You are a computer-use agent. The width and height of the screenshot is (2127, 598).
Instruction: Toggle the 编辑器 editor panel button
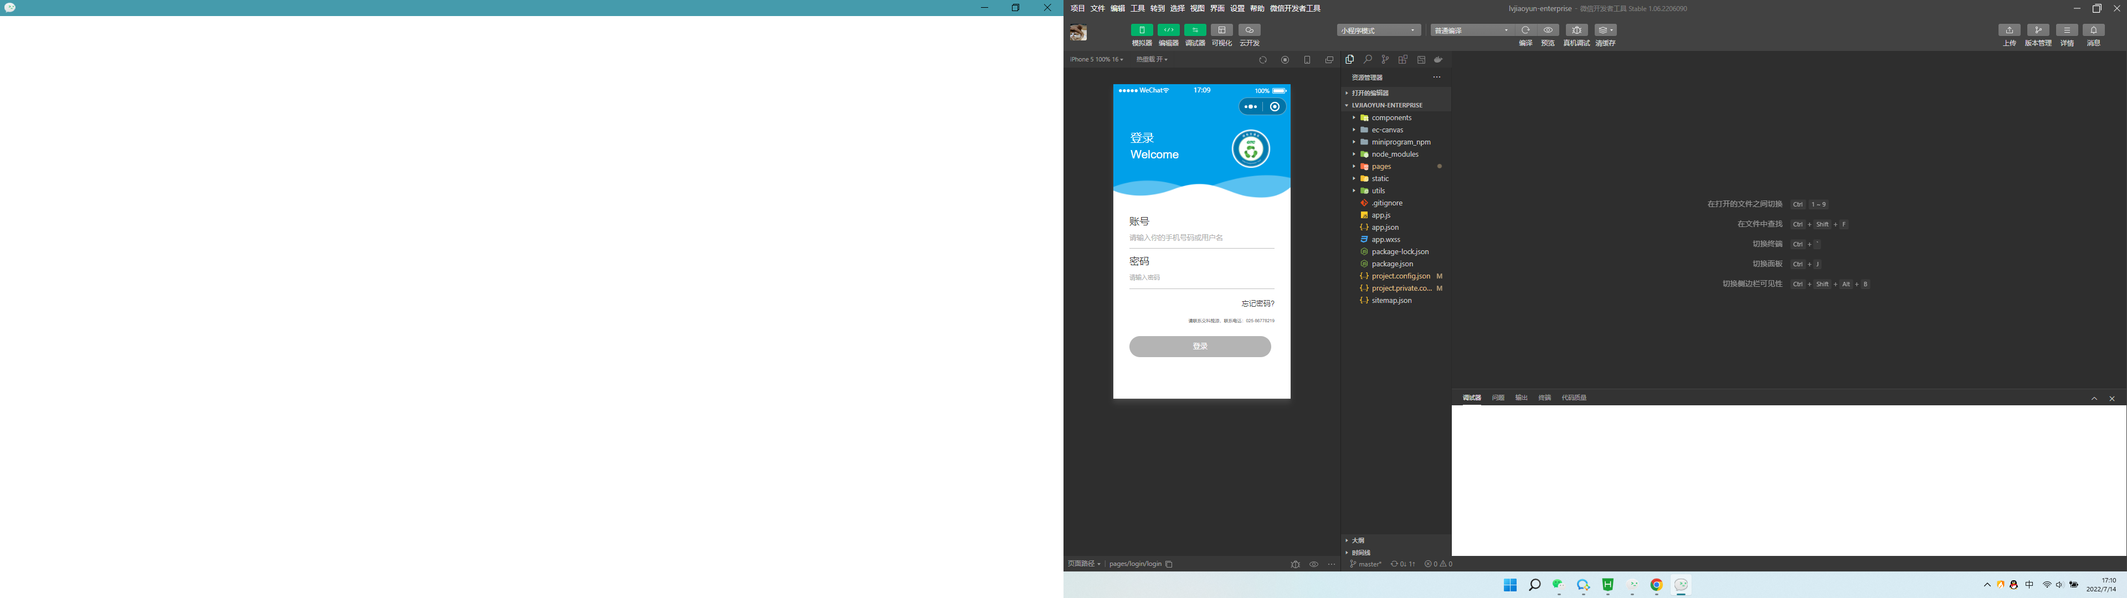click(1168, 30)
